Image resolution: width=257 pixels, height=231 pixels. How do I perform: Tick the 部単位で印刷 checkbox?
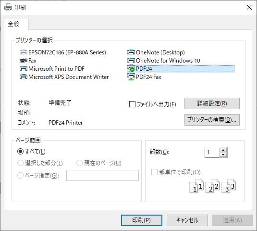click(154, 172)
